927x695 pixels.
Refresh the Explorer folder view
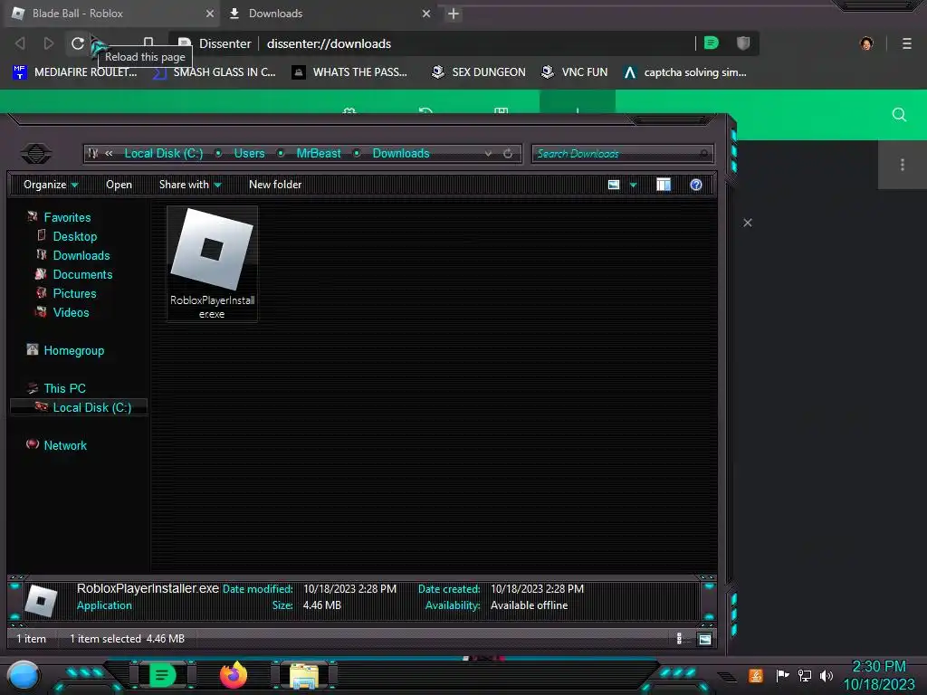click(508, 154)
